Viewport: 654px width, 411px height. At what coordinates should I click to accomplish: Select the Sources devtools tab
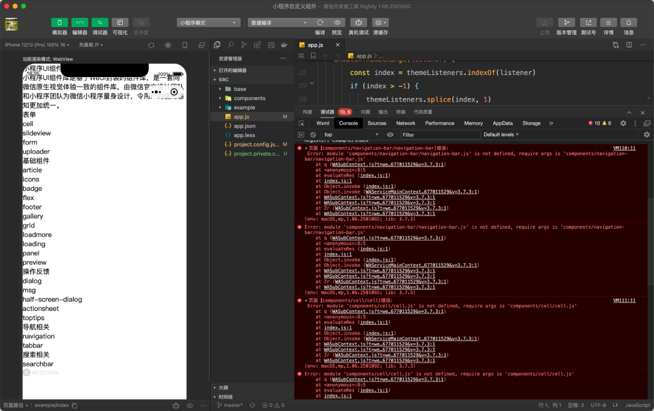click(377, 123)
